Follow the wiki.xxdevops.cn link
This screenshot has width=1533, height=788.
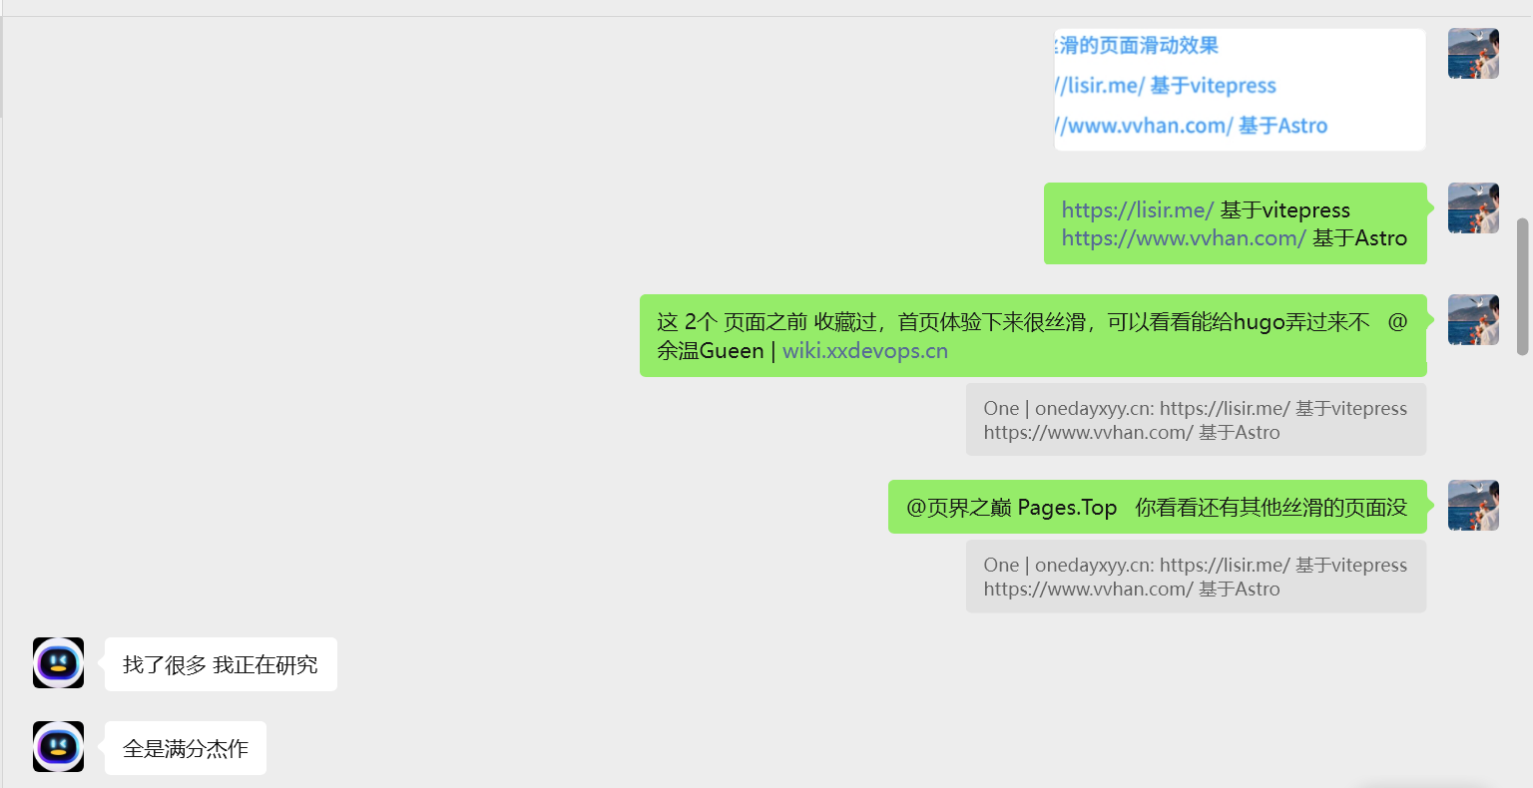864,351
